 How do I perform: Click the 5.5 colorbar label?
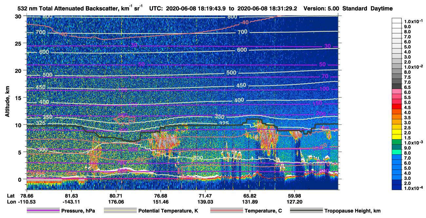407,97
